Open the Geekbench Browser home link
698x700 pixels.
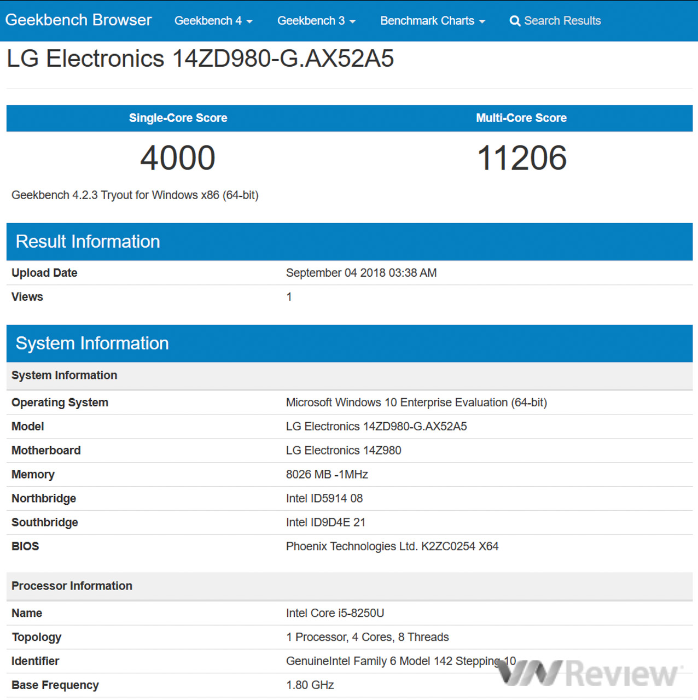[x=78, y=20]
